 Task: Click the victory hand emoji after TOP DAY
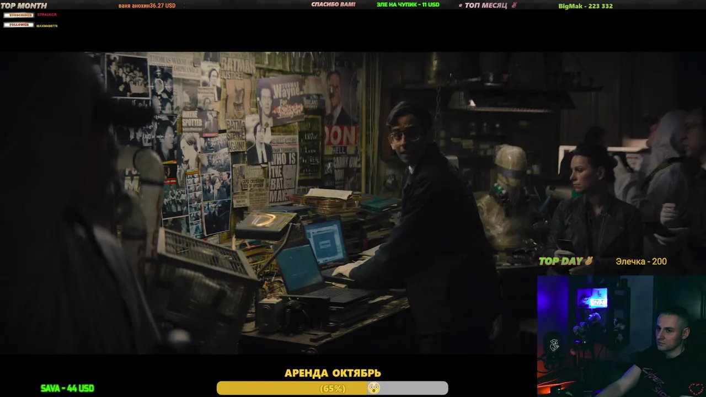click(589, 261)
